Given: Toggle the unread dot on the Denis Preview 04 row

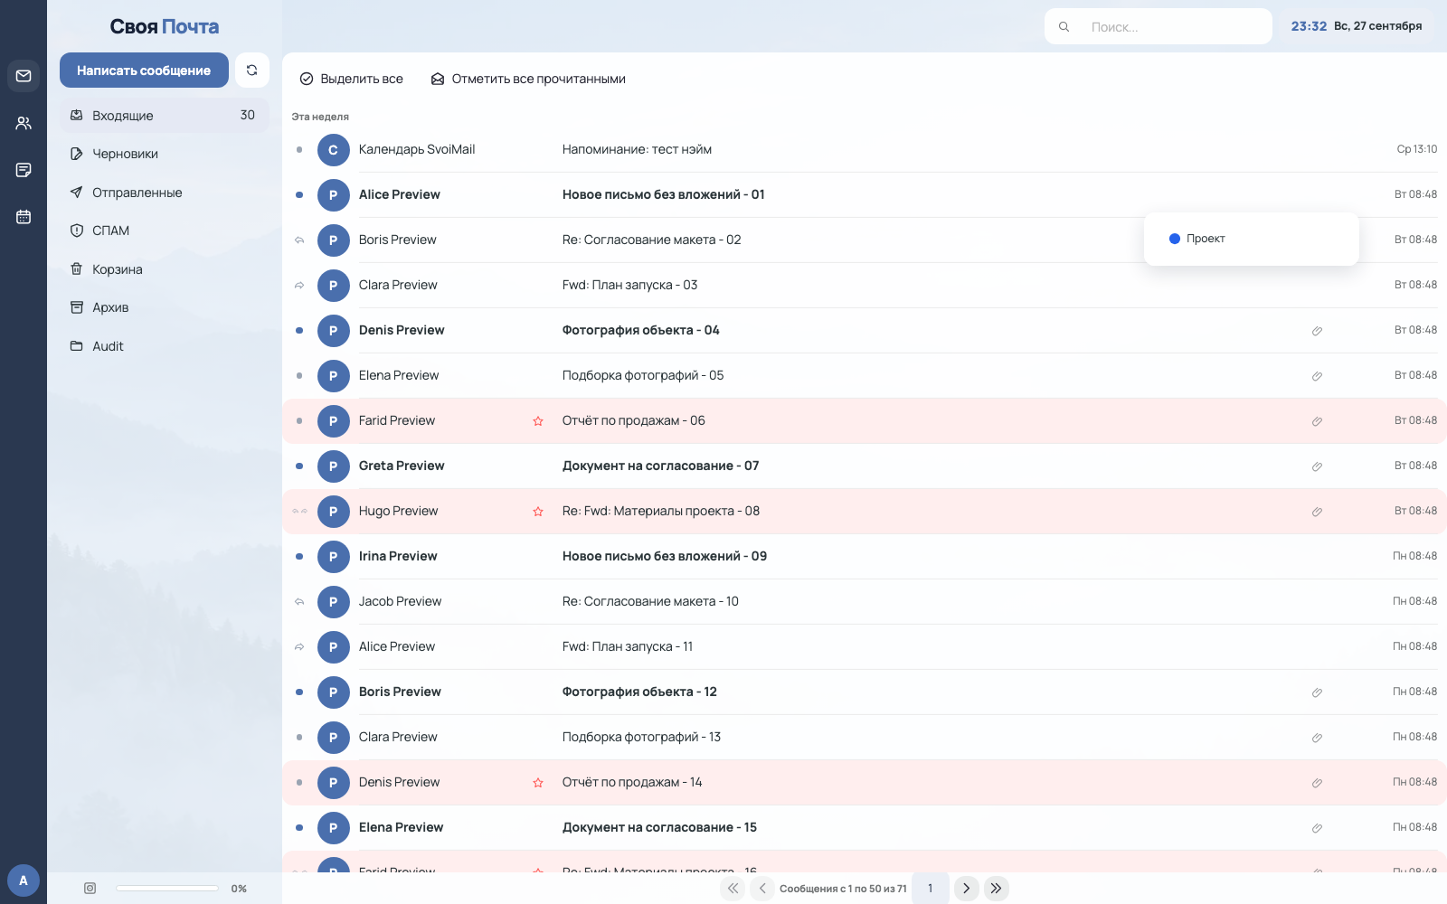Looking at the screenshot, I should pos(299,331).
